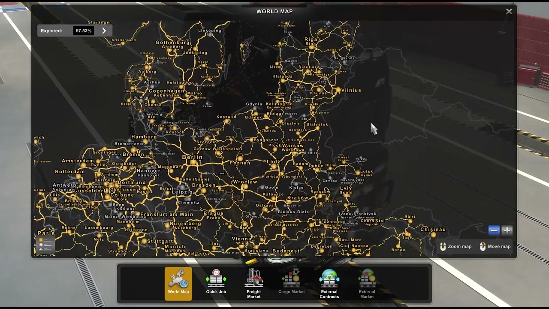549x309 pixels.
Task: Select Frankfurt am Main label
Action: click(x=167, y=214)
